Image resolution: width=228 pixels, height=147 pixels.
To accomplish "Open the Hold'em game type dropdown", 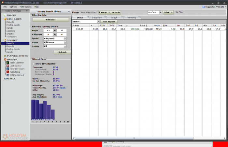I will [161, 12].
